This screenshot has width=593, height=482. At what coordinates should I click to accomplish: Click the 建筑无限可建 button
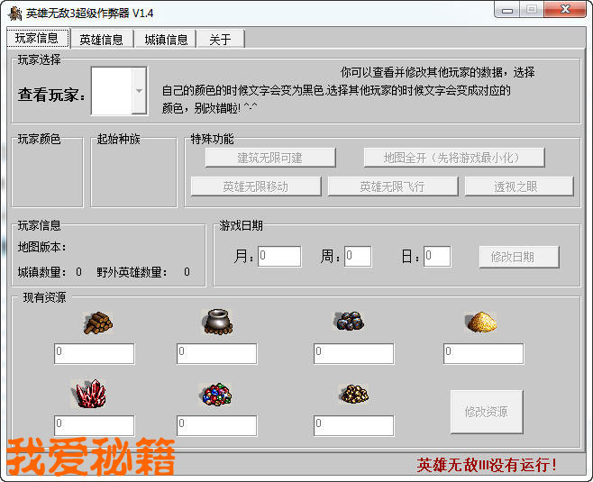[x=270, y=158]
